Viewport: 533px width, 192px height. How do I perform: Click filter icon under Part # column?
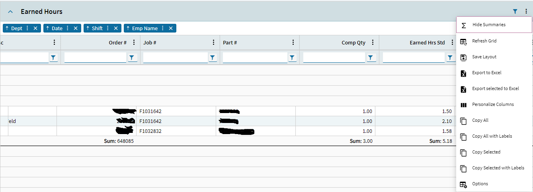292,58
